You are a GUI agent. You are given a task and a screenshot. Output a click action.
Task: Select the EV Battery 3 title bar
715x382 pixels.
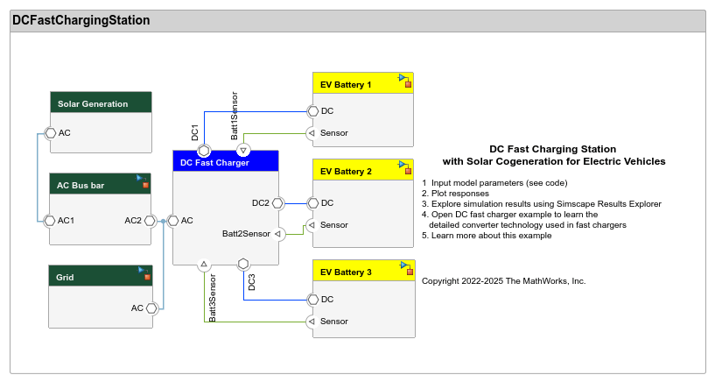tap(364, 271)
